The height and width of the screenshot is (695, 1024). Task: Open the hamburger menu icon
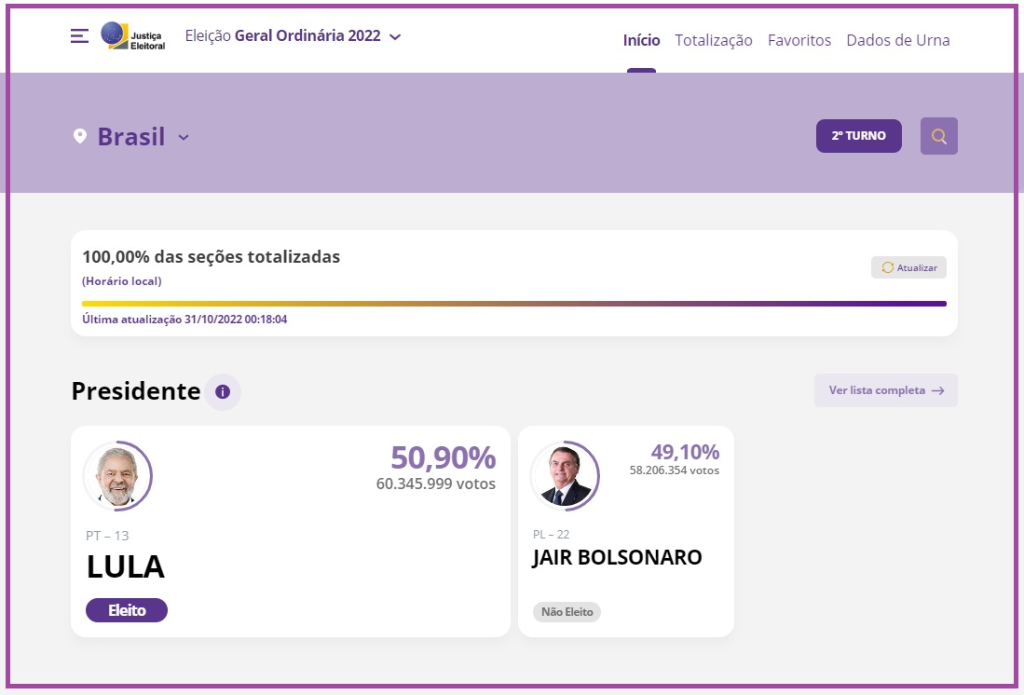pos(80,36)
